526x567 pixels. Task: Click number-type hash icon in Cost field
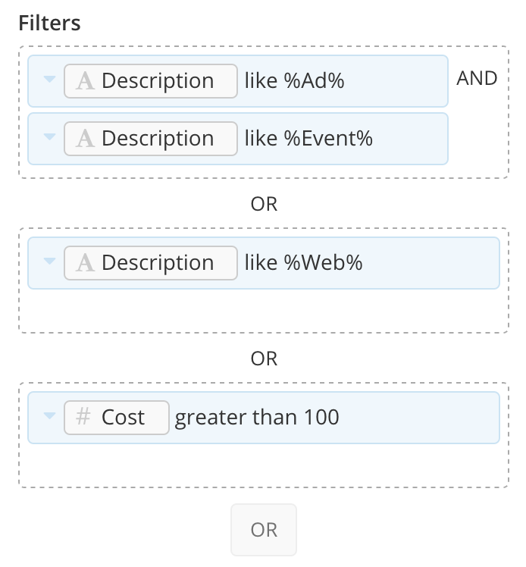click(83, 416)
